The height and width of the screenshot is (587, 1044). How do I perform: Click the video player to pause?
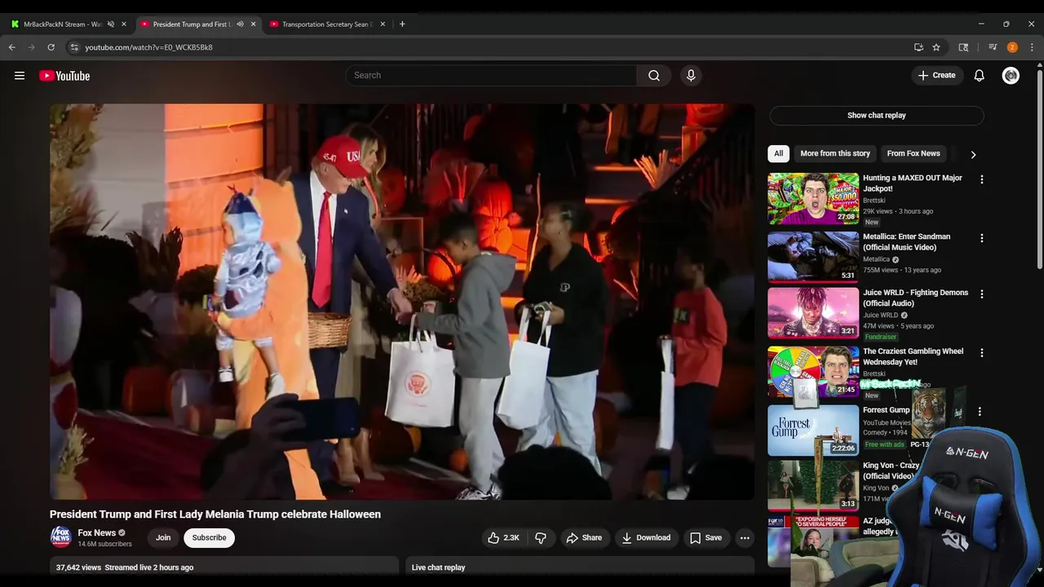click(402, 302)
